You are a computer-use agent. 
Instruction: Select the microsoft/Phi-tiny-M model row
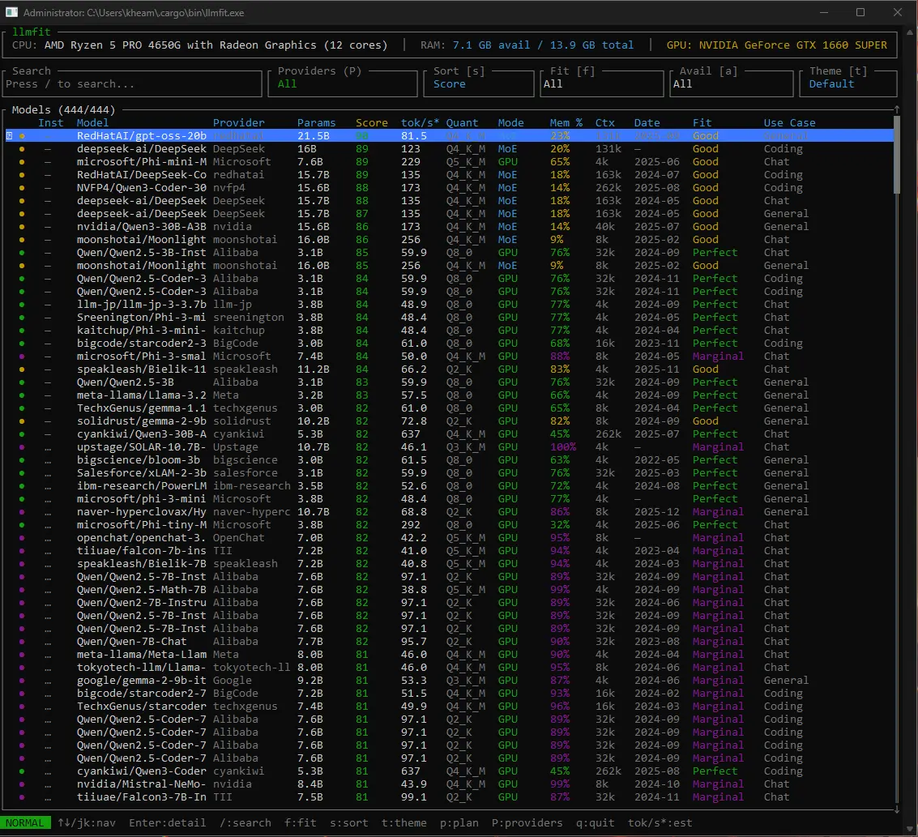coord(449,525)
